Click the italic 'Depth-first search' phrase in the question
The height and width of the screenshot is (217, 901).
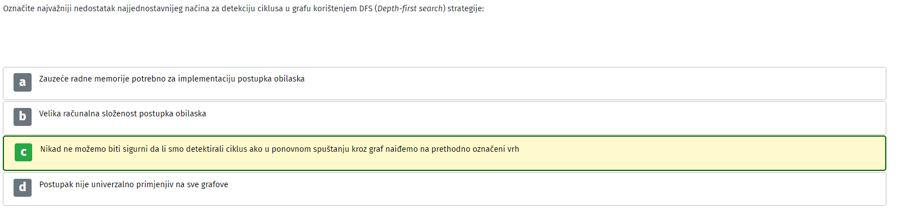click(410, 8)
